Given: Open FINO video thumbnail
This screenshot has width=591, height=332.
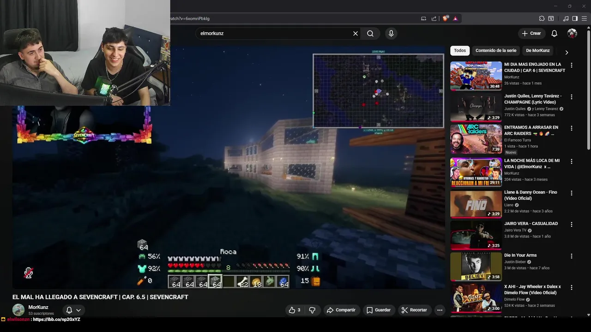Looking at the screenshot, I should click(x=476, y=203).
